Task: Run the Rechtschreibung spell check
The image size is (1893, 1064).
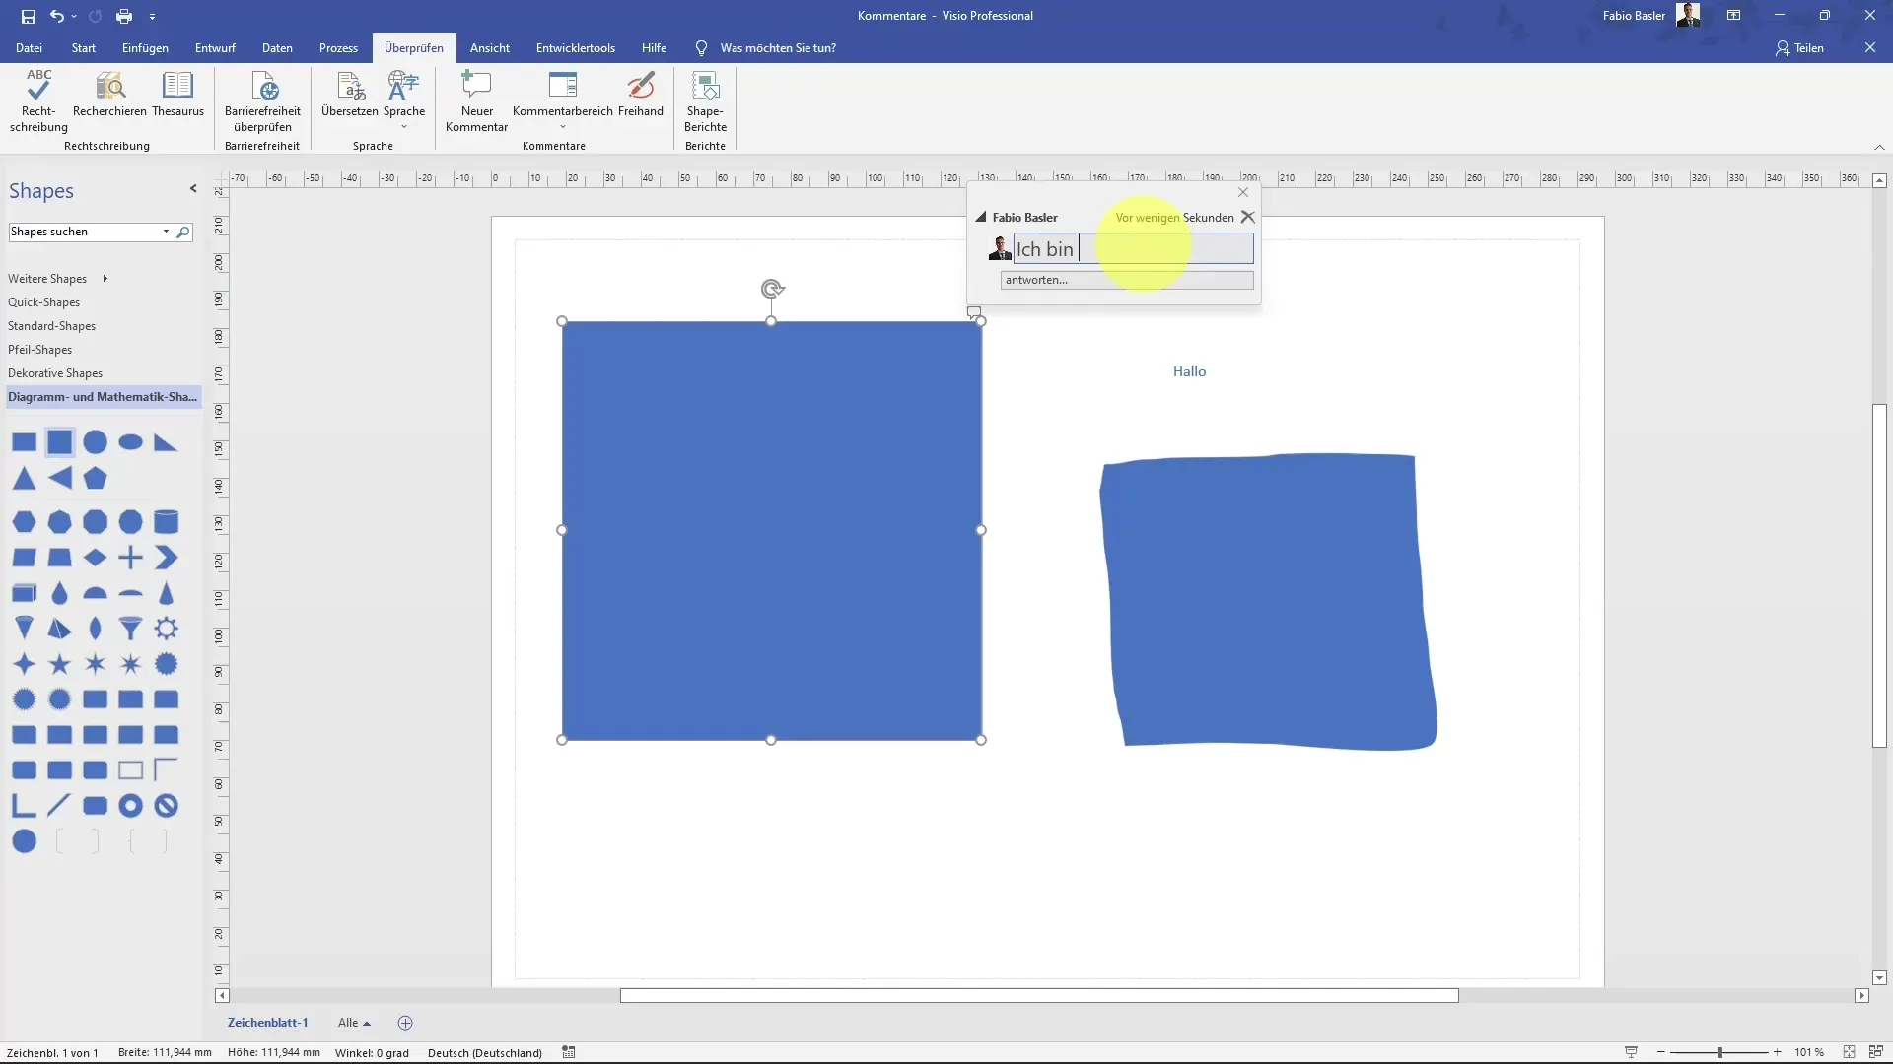Action: [38, 100]
